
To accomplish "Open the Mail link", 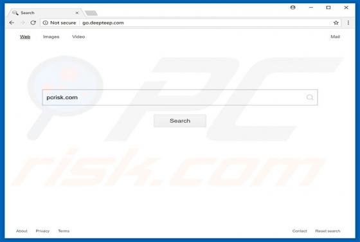I will (335, 37).
